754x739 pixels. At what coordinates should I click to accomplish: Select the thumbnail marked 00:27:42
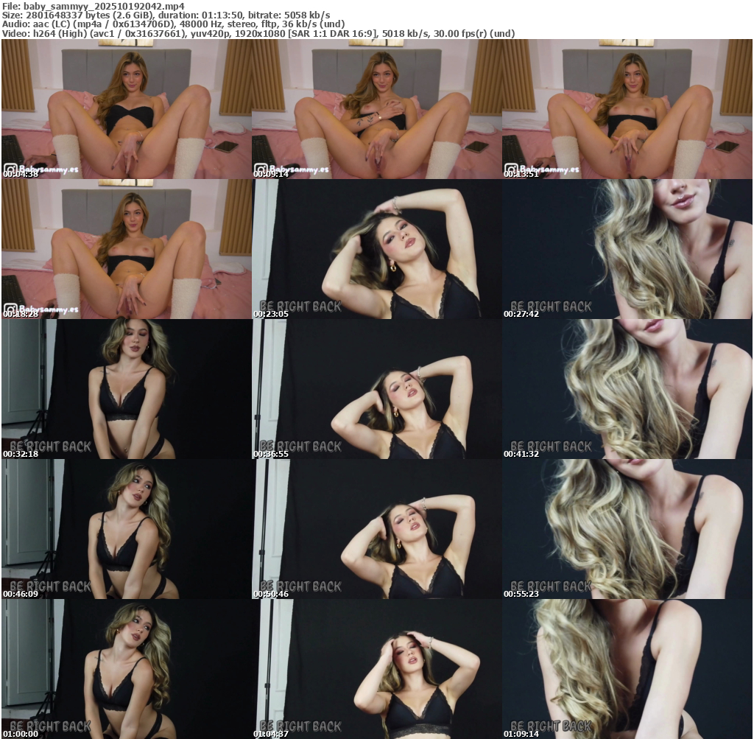pos(627,249)
